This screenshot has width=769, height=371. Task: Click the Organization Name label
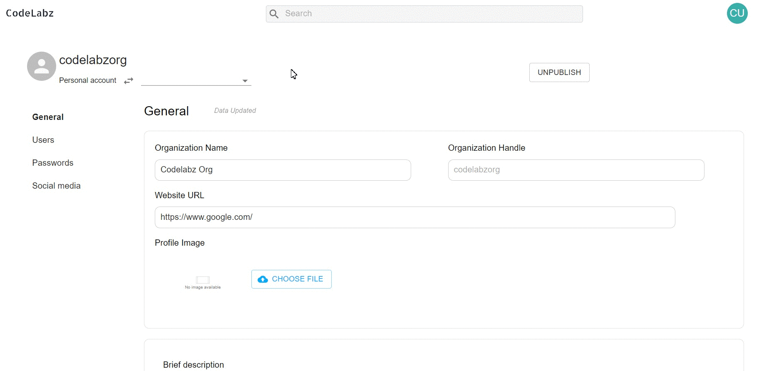191,148
